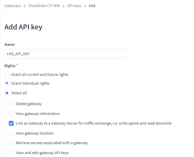Open the API keys breadcrumb link

(x=74, y=6)
